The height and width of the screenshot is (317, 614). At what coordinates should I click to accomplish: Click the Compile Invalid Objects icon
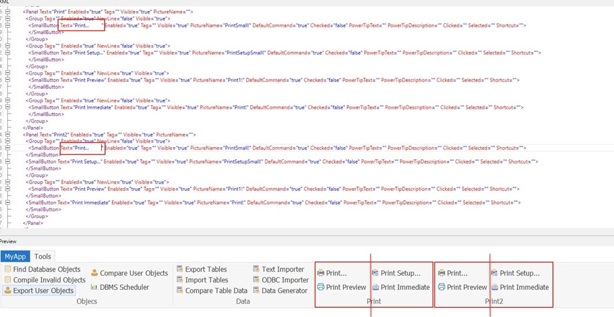(8, 280)
